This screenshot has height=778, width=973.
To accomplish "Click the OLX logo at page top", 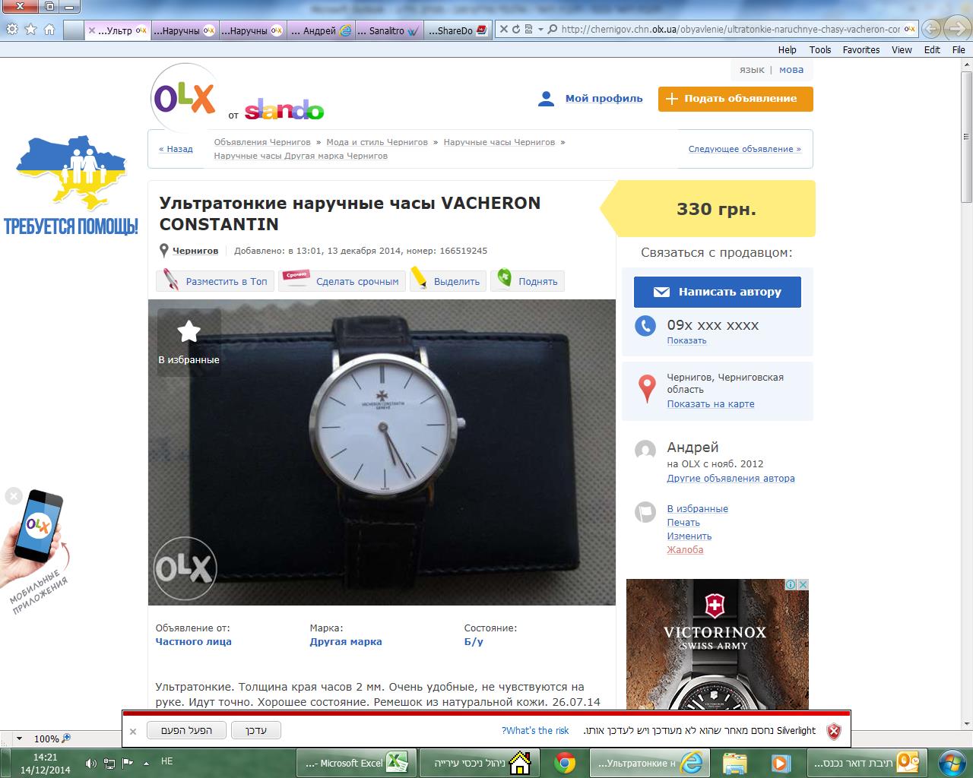I will (x=185, y=99).
